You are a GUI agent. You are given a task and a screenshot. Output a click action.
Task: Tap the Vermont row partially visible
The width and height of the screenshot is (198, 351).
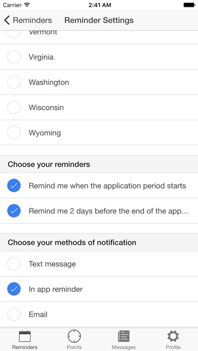(99, 37)
